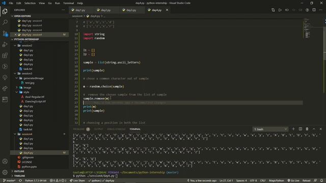Click the master branch in status bar
The height and width of the screenshot is (183, 326).
tap(9, 180)
